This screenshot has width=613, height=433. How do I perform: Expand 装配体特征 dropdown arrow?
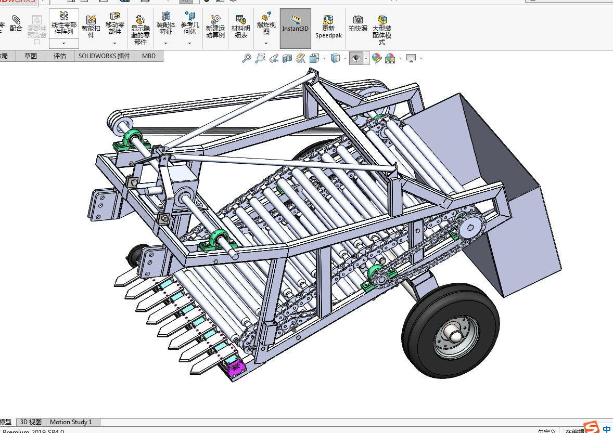[166, 43]
